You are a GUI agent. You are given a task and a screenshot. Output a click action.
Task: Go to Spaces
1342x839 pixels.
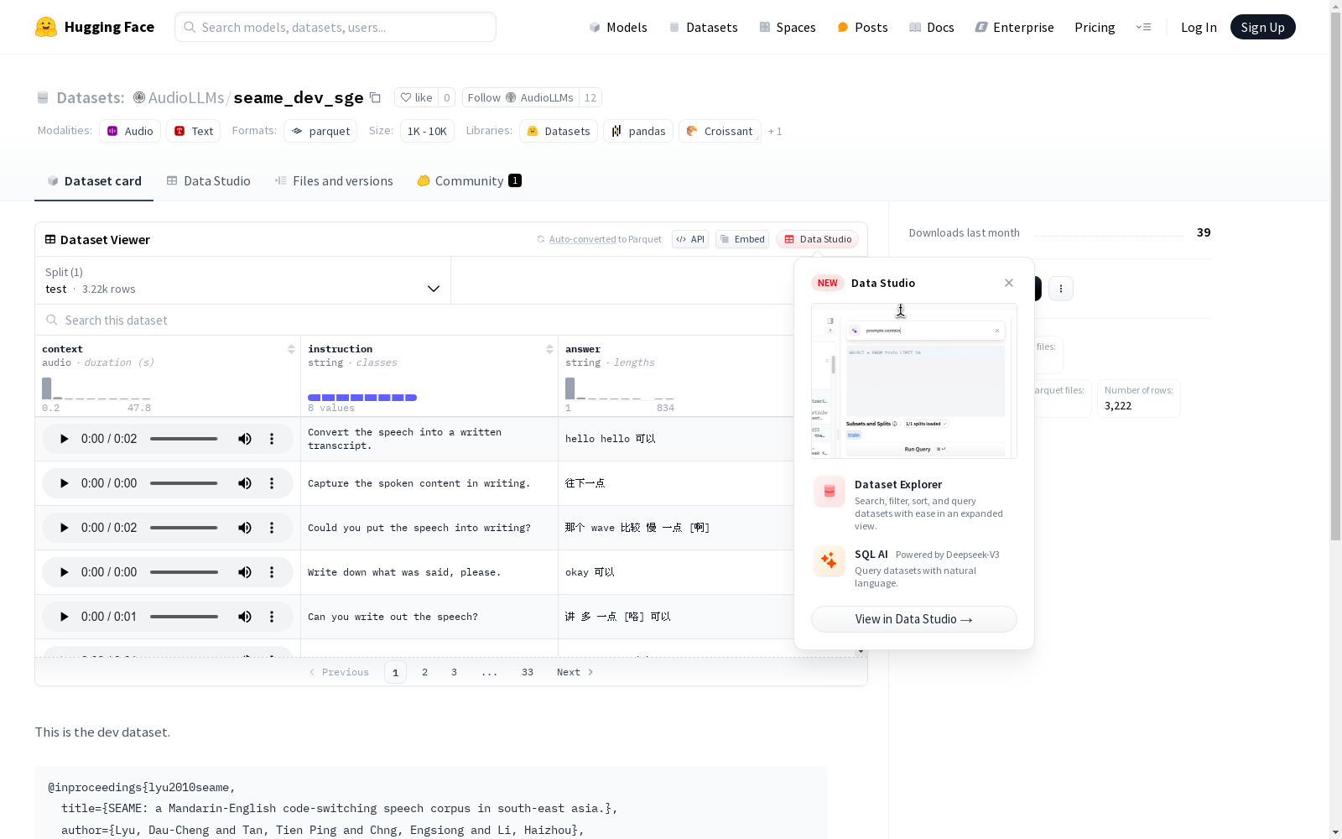click(788, 27)
